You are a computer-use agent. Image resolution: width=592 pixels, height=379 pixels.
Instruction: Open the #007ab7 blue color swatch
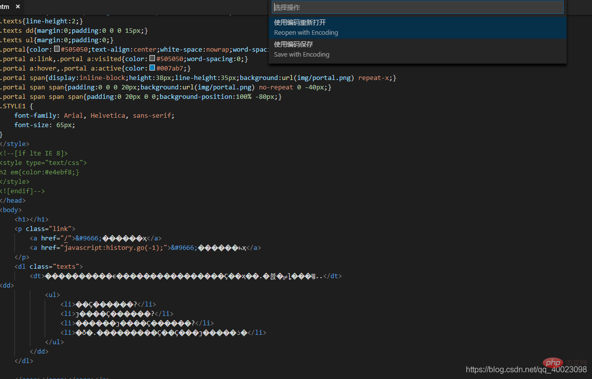click(152, 68)
